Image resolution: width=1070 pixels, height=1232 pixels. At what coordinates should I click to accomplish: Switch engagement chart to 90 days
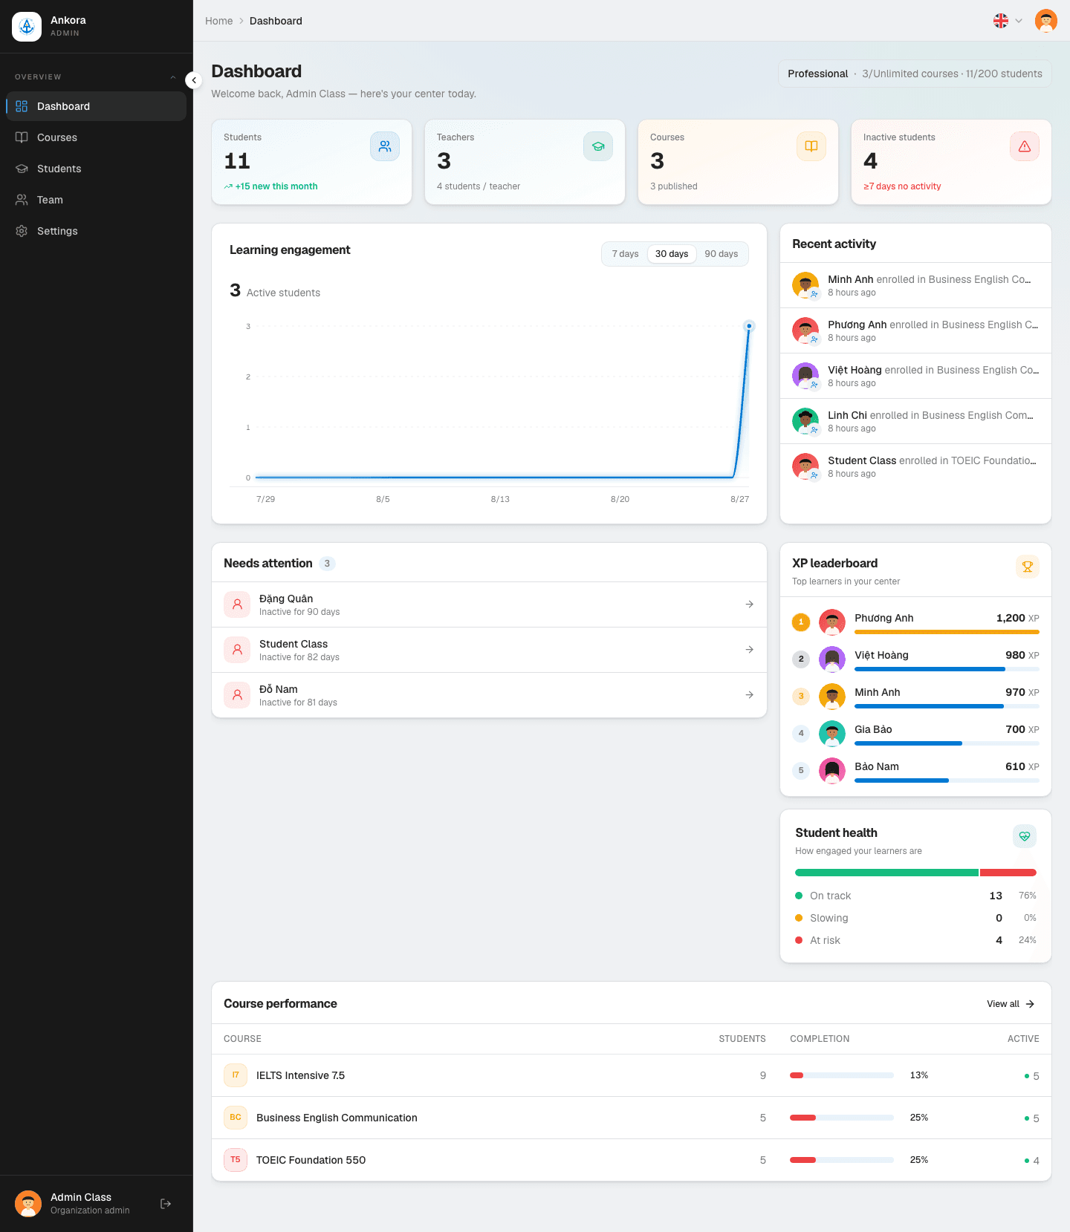(x=722, y=254)
